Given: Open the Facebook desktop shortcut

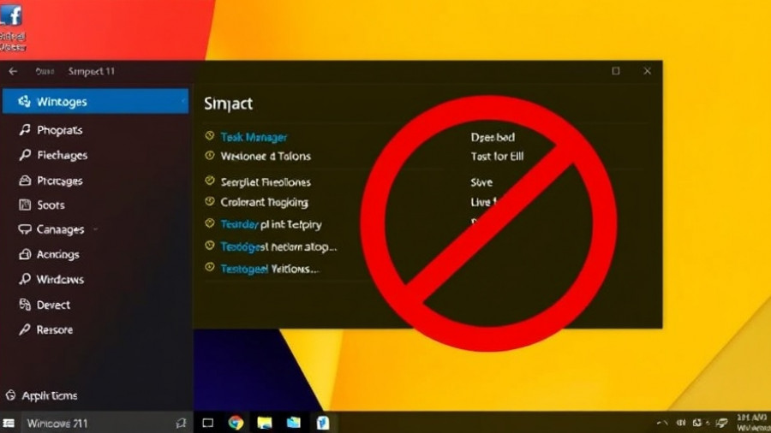Looking at the screenshot, I should (12, 27).
